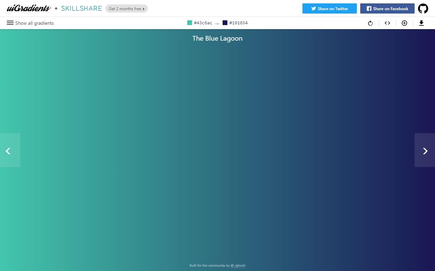
Task: Add a new gradient
Action: coord(404,23)
